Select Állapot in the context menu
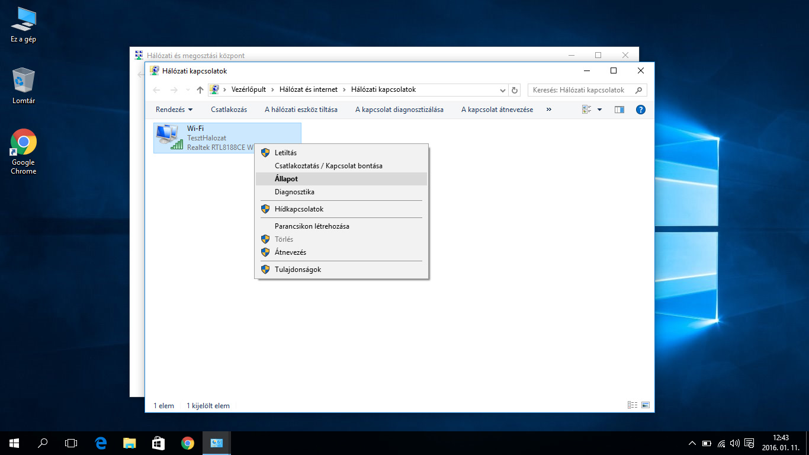The height and width of the screenshot is (455, 809). coord(286,179)
